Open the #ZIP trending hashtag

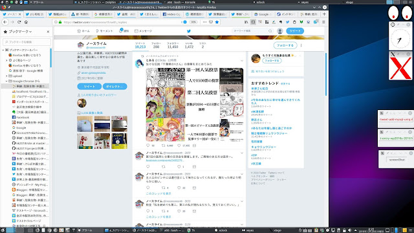[x=254, y=155]
